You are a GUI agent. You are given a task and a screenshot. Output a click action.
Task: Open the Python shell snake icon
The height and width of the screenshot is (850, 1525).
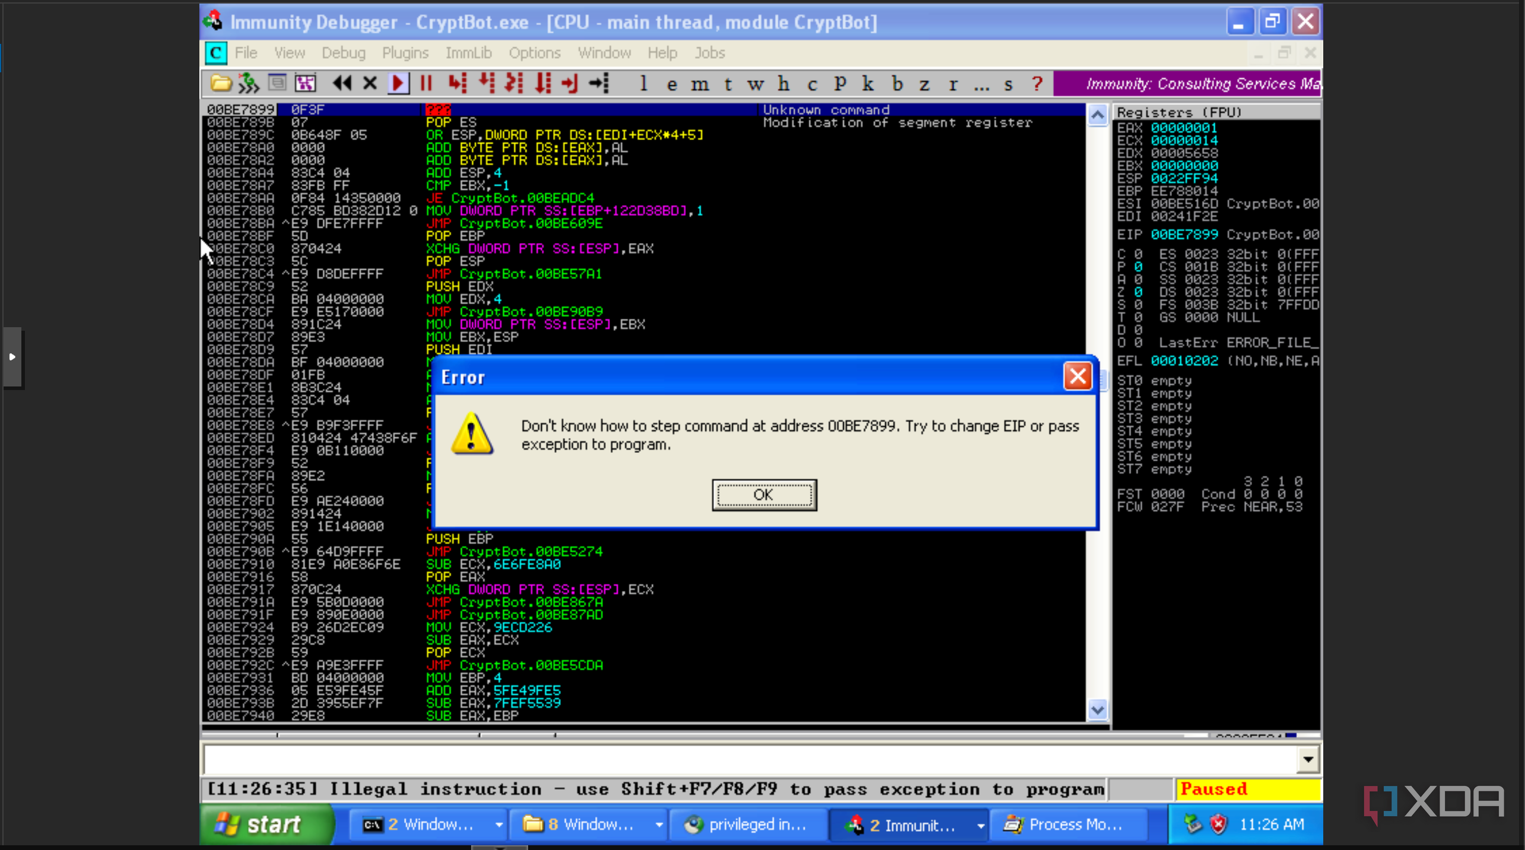(249, 84)
